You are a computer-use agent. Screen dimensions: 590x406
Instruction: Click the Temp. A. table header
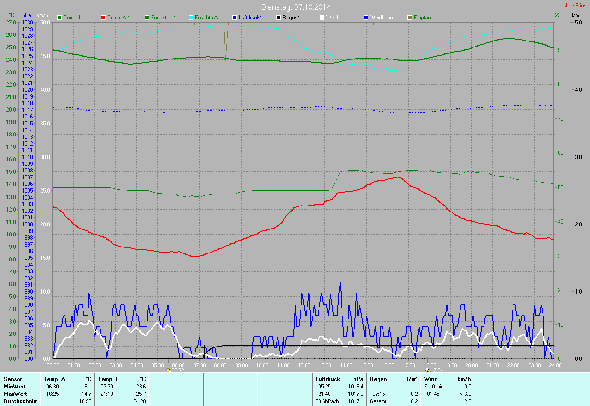(x=55, y=379)
